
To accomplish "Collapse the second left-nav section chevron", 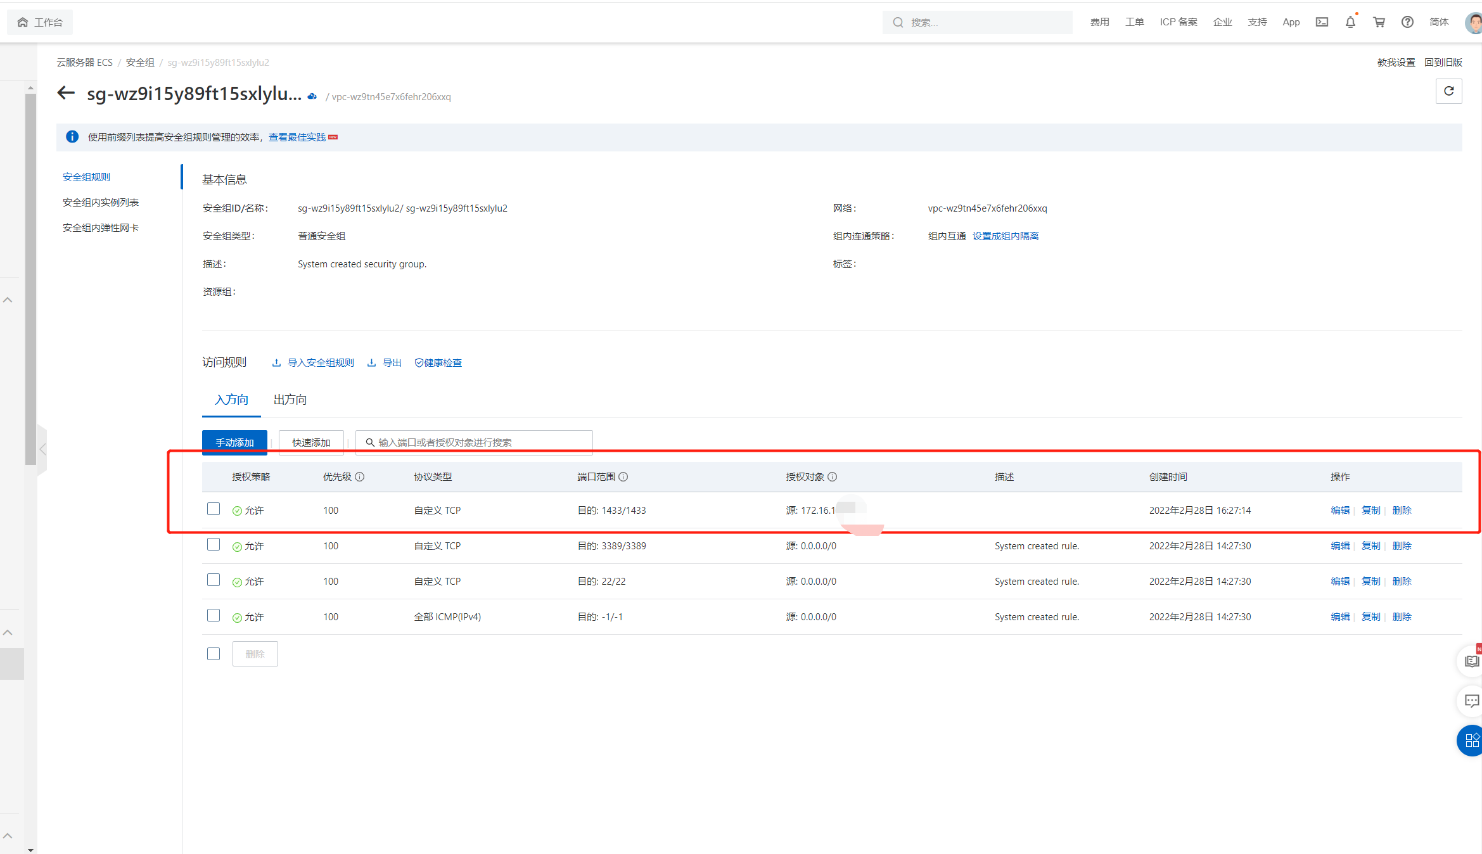I will click(x=8, y=632).
